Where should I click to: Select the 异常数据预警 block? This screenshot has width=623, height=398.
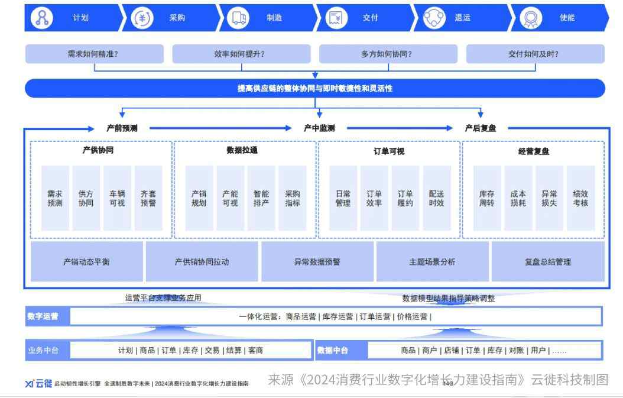tap(317, 262)
